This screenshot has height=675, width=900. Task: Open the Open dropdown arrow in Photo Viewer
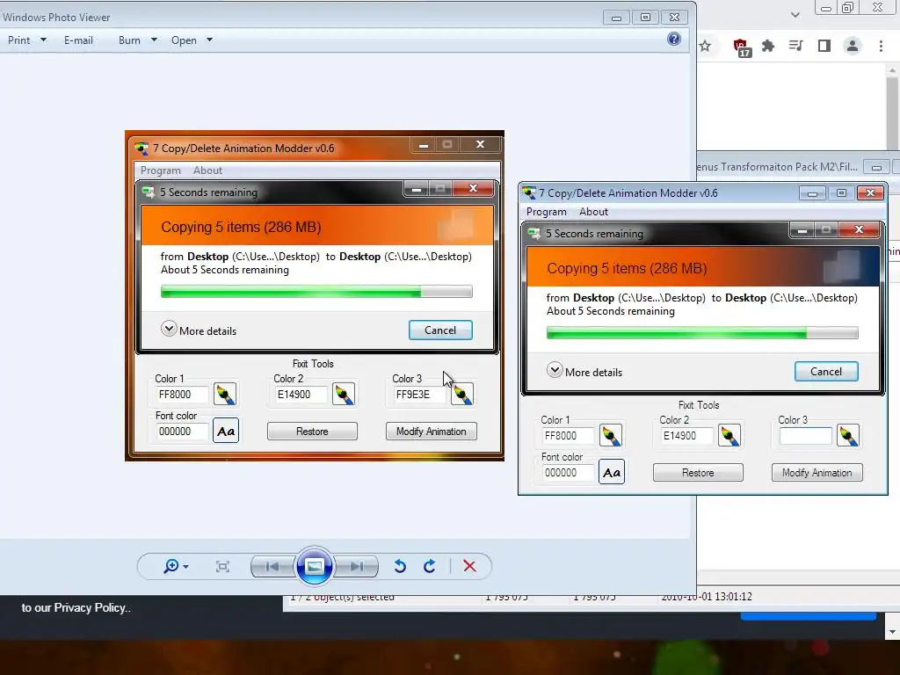tap(209, 40)
